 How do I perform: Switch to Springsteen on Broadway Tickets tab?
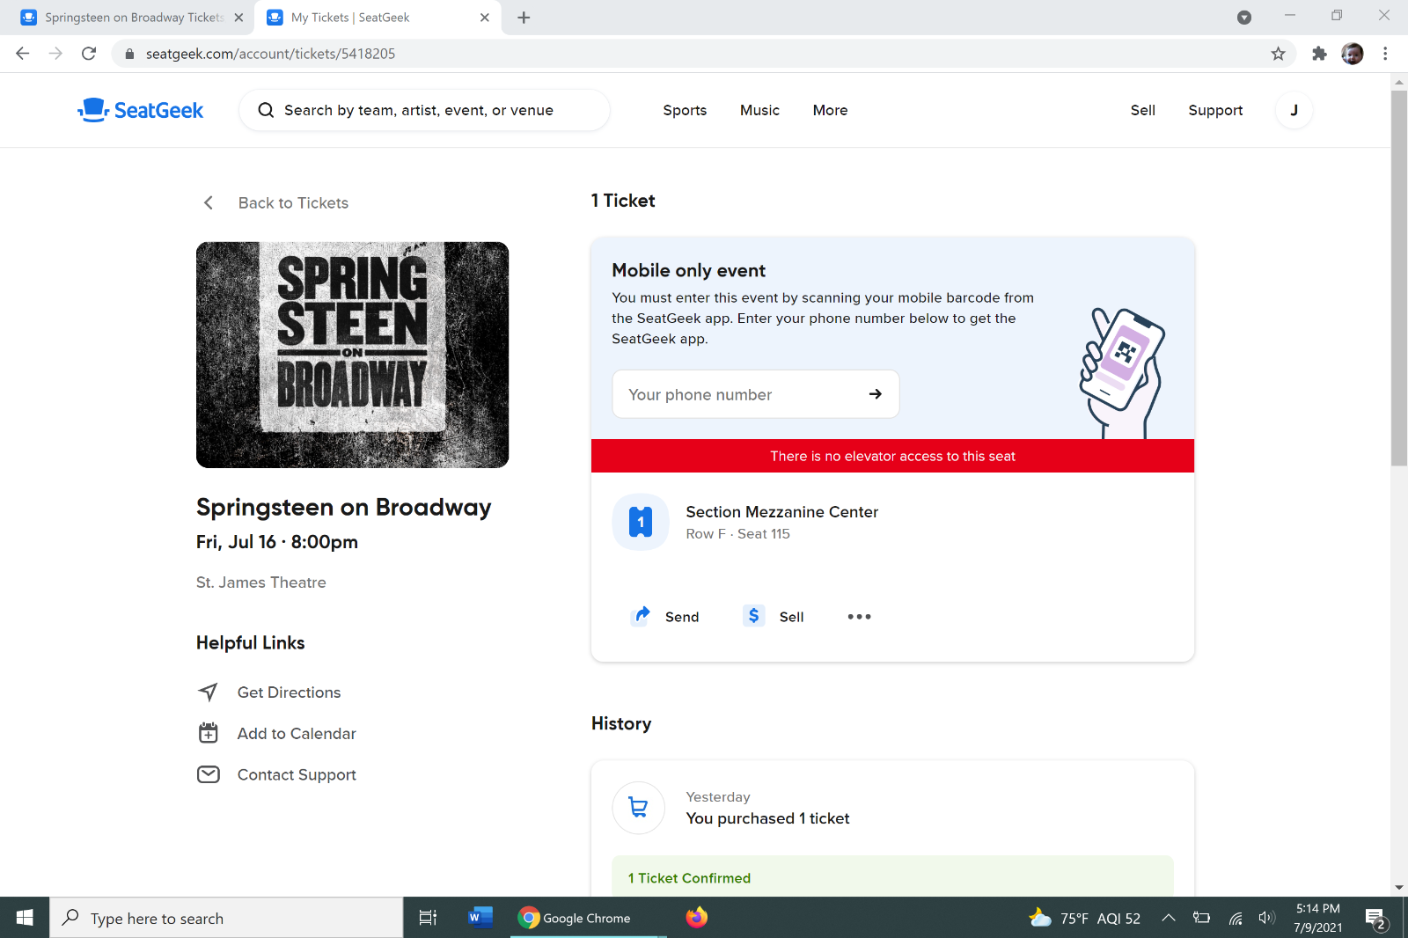(x=134, y=18)
